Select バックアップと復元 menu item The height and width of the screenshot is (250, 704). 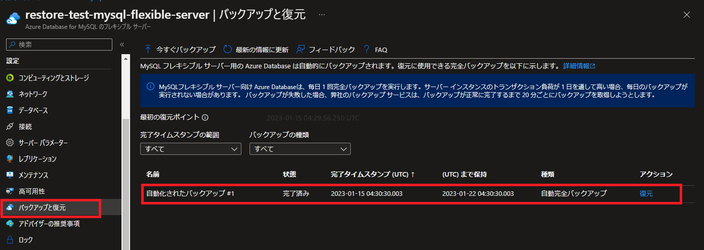42,207
